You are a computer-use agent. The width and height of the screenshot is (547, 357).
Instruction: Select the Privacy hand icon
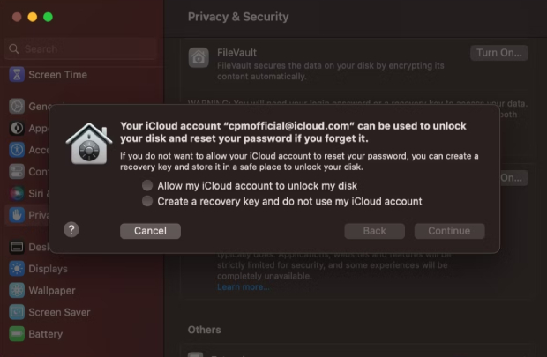[17, 215]
